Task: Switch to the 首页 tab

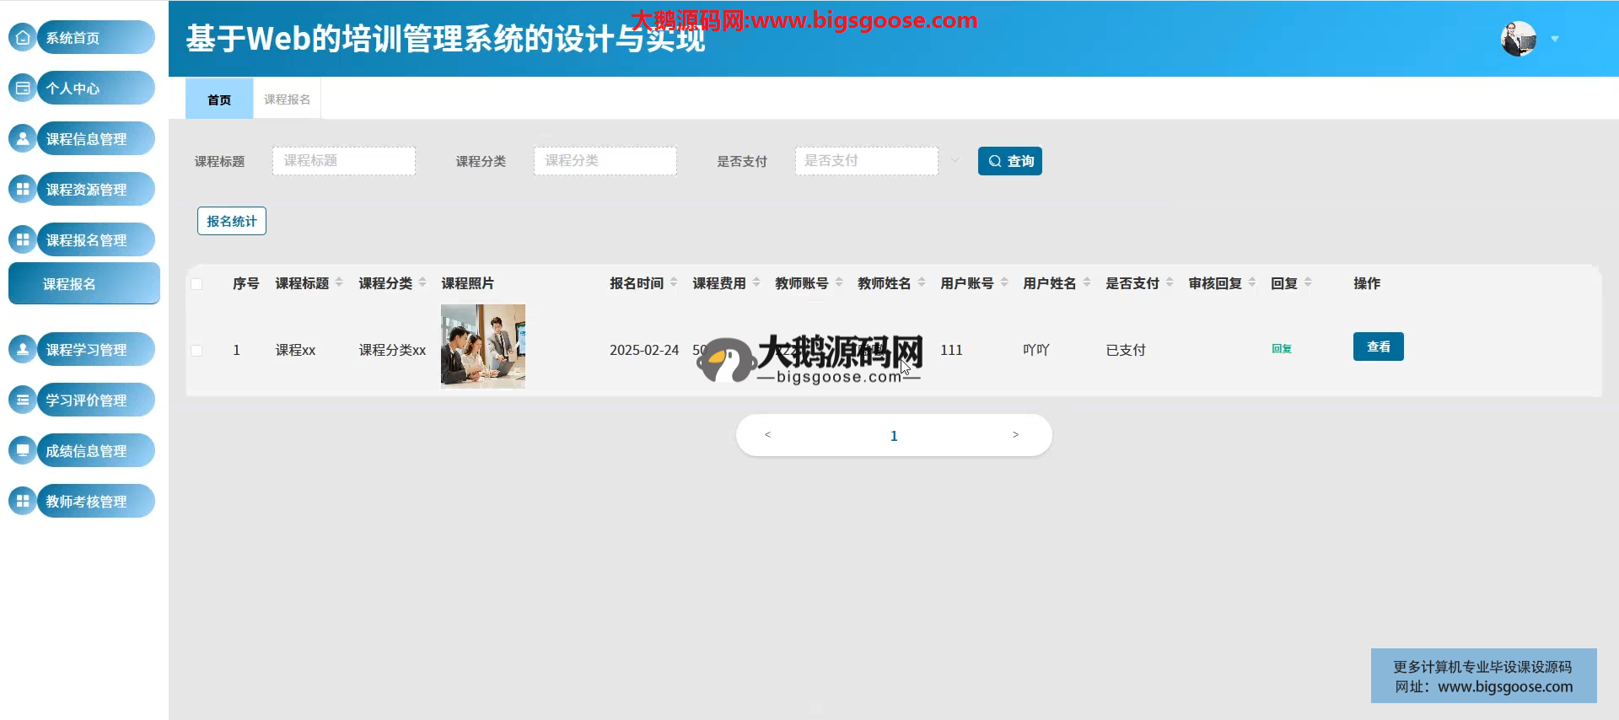Action: coord(219,99)
